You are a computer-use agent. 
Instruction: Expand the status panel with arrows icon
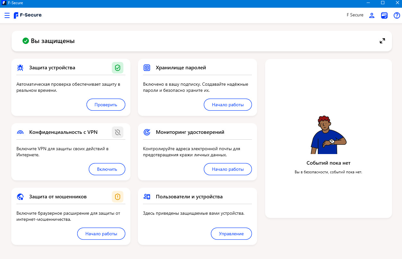(x=382, y=41)
